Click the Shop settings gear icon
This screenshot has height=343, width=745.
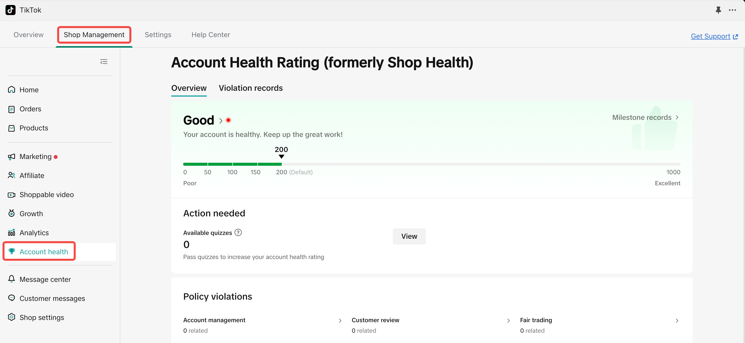pos(12,317)
